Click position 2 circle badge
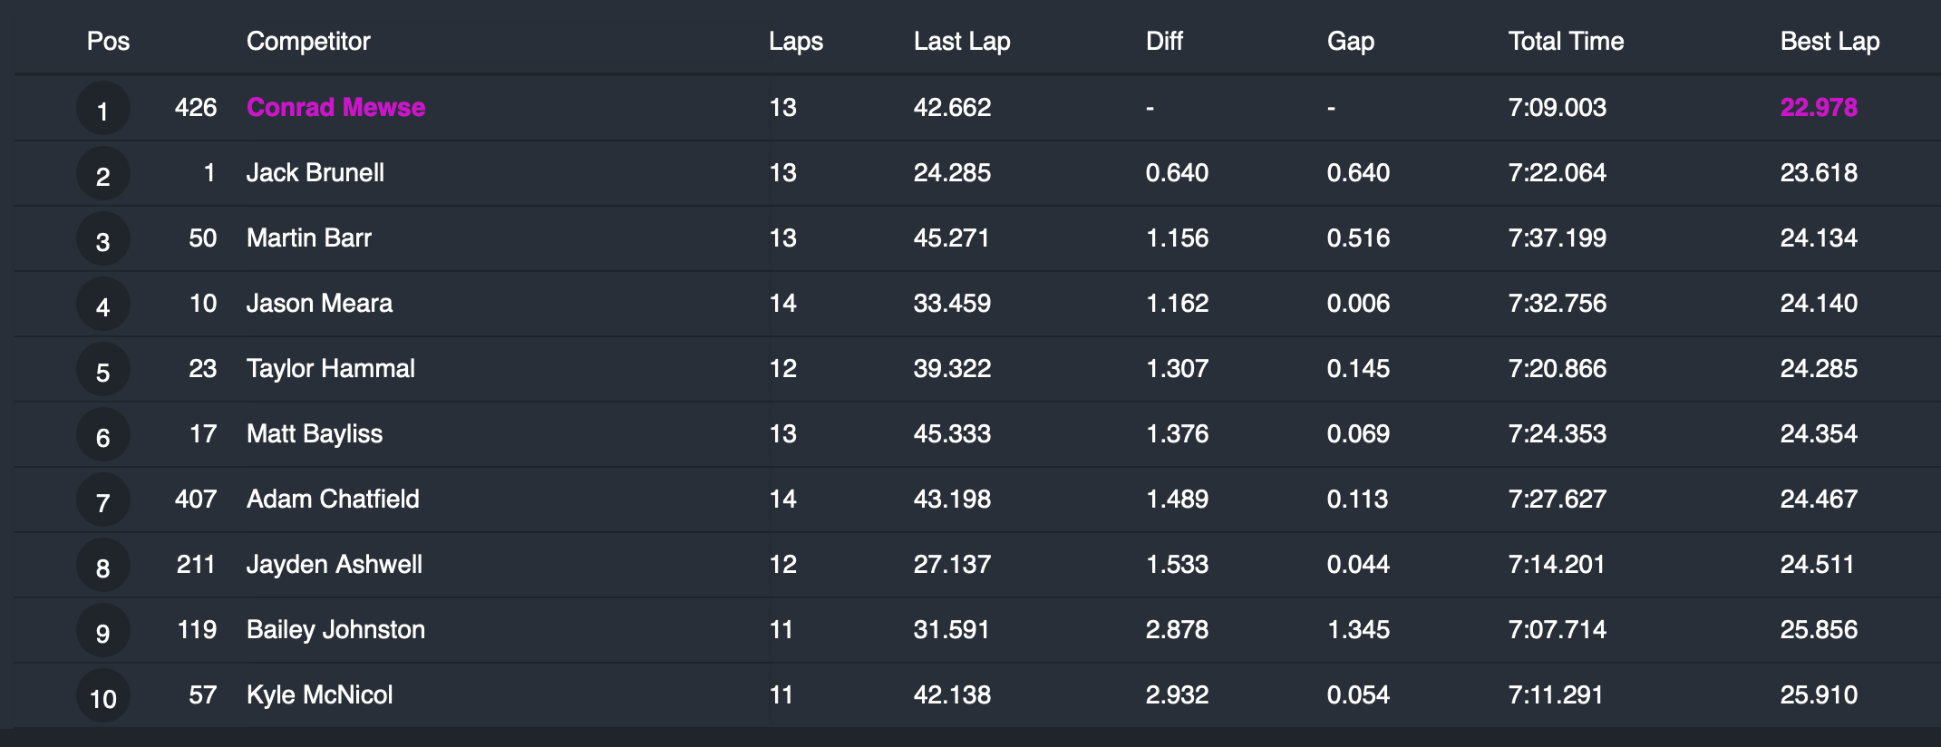 click(x=102, y=175)
